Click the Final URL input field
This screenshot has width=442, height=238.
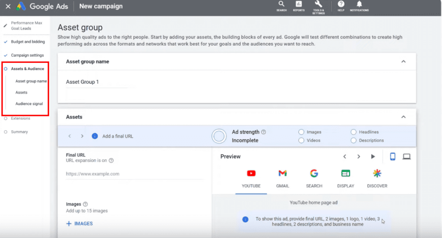pyautogui.click(x=135, y=174)
